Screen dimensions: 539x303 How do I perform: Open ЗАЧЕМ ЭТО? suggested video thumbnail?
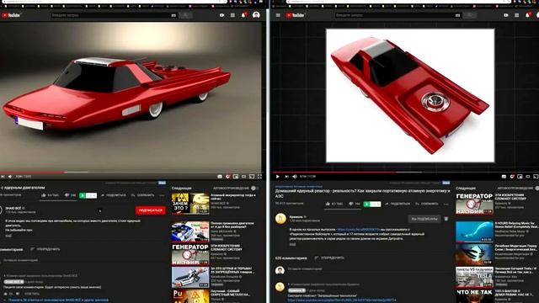[x=190, y=204]
